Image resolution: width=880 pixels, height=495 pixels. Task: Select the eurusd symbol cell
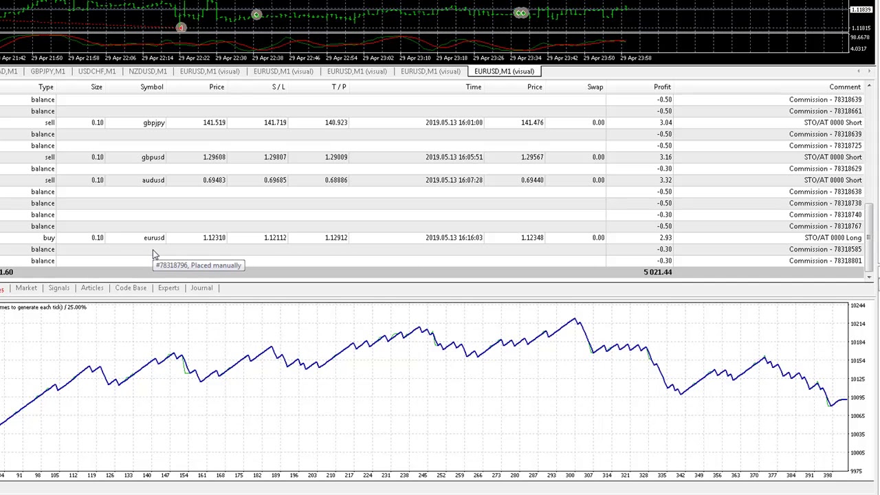pyautogui.click(x=154, y=238)
